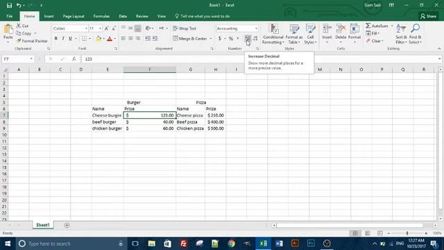Toggle italic formatting
This screenshot has height=250, width=444.
63,39
